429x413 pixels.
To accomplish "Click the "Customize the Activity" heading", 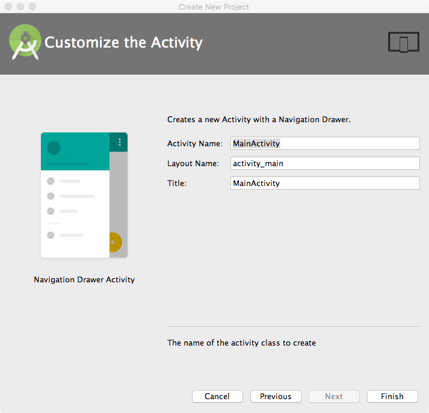I will pos(123,43).
